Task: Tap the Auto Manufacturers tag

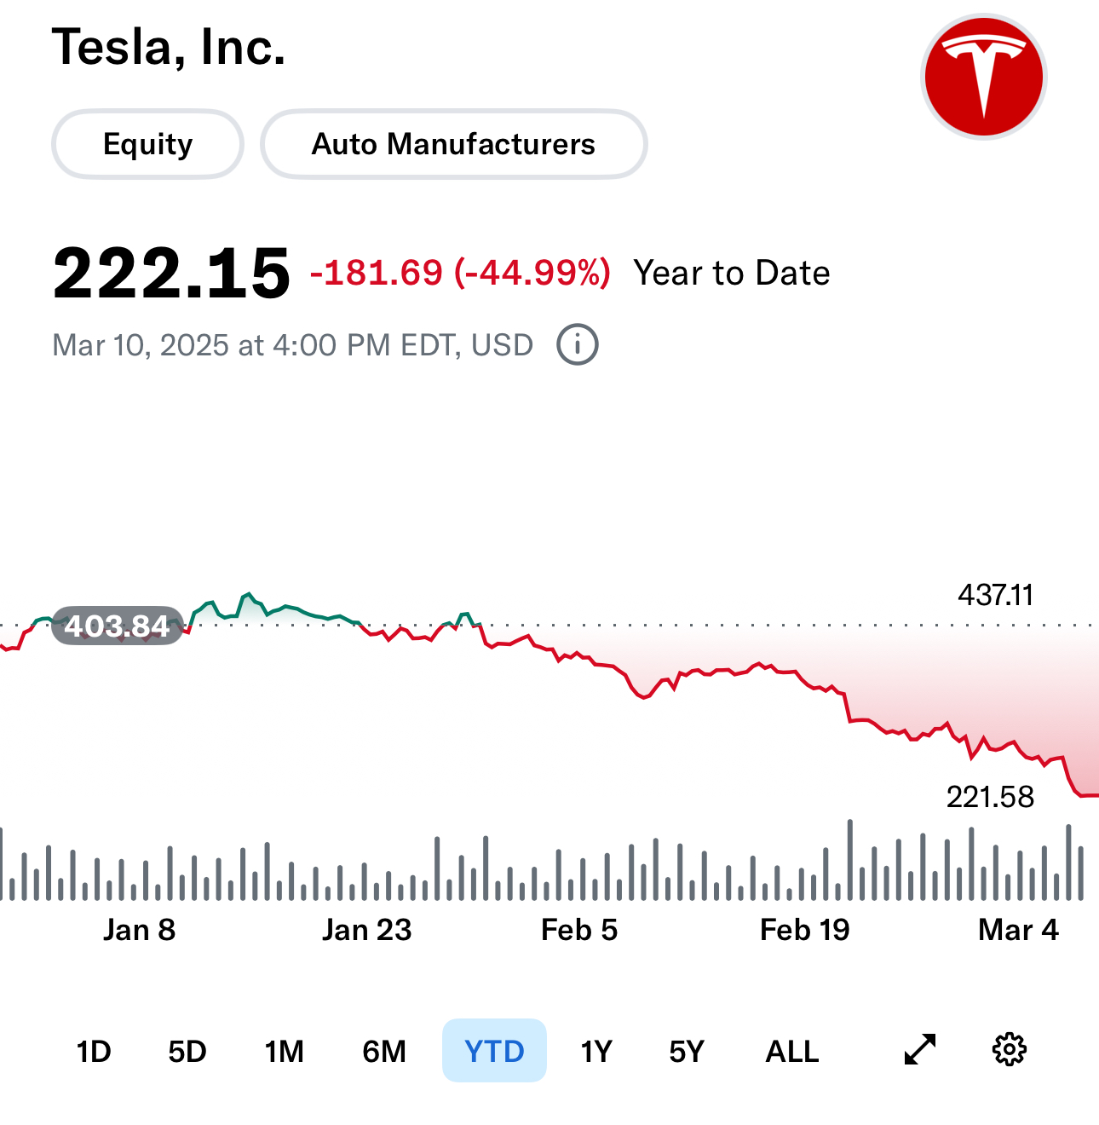Action: click(453, 144)
